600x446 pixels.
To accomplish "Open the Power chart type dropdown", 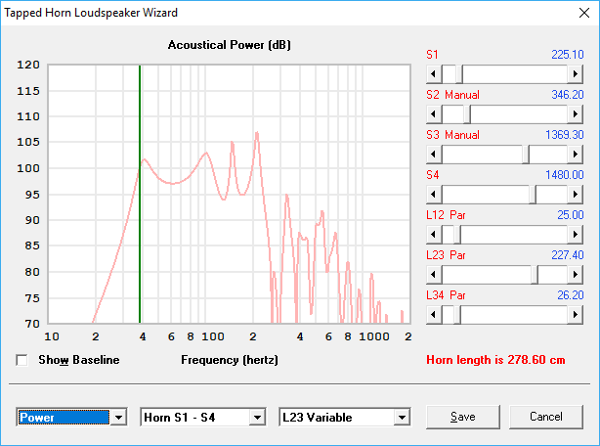I will [x=118, y=418].
